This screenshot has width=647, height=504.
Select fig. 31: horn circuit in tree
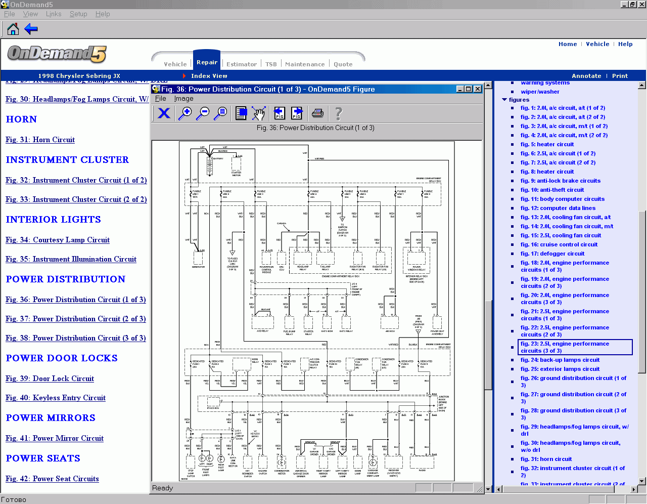tap(546, 459)
